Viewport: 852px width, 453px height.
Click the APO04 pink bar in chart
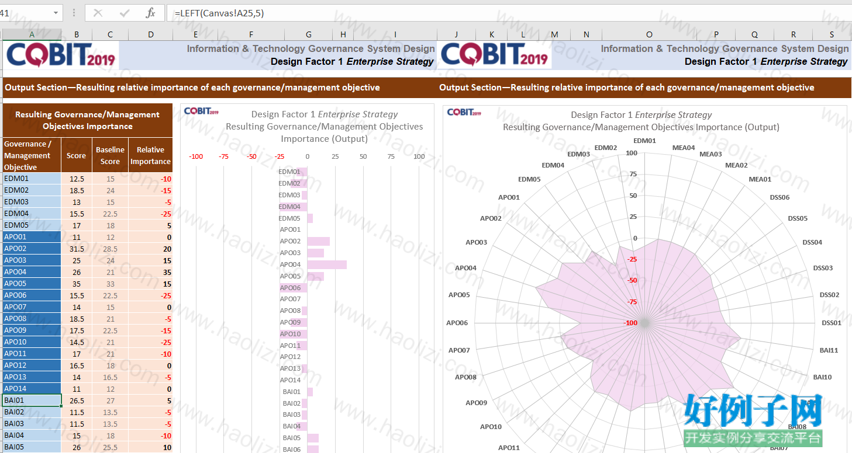pyautogui.click(x=327, y=264)
